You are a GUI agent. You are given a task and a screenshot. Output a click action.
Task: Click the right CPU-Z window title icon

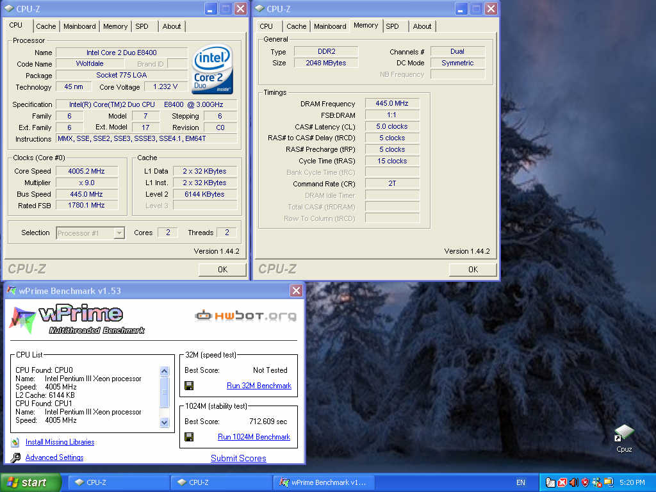259,8
